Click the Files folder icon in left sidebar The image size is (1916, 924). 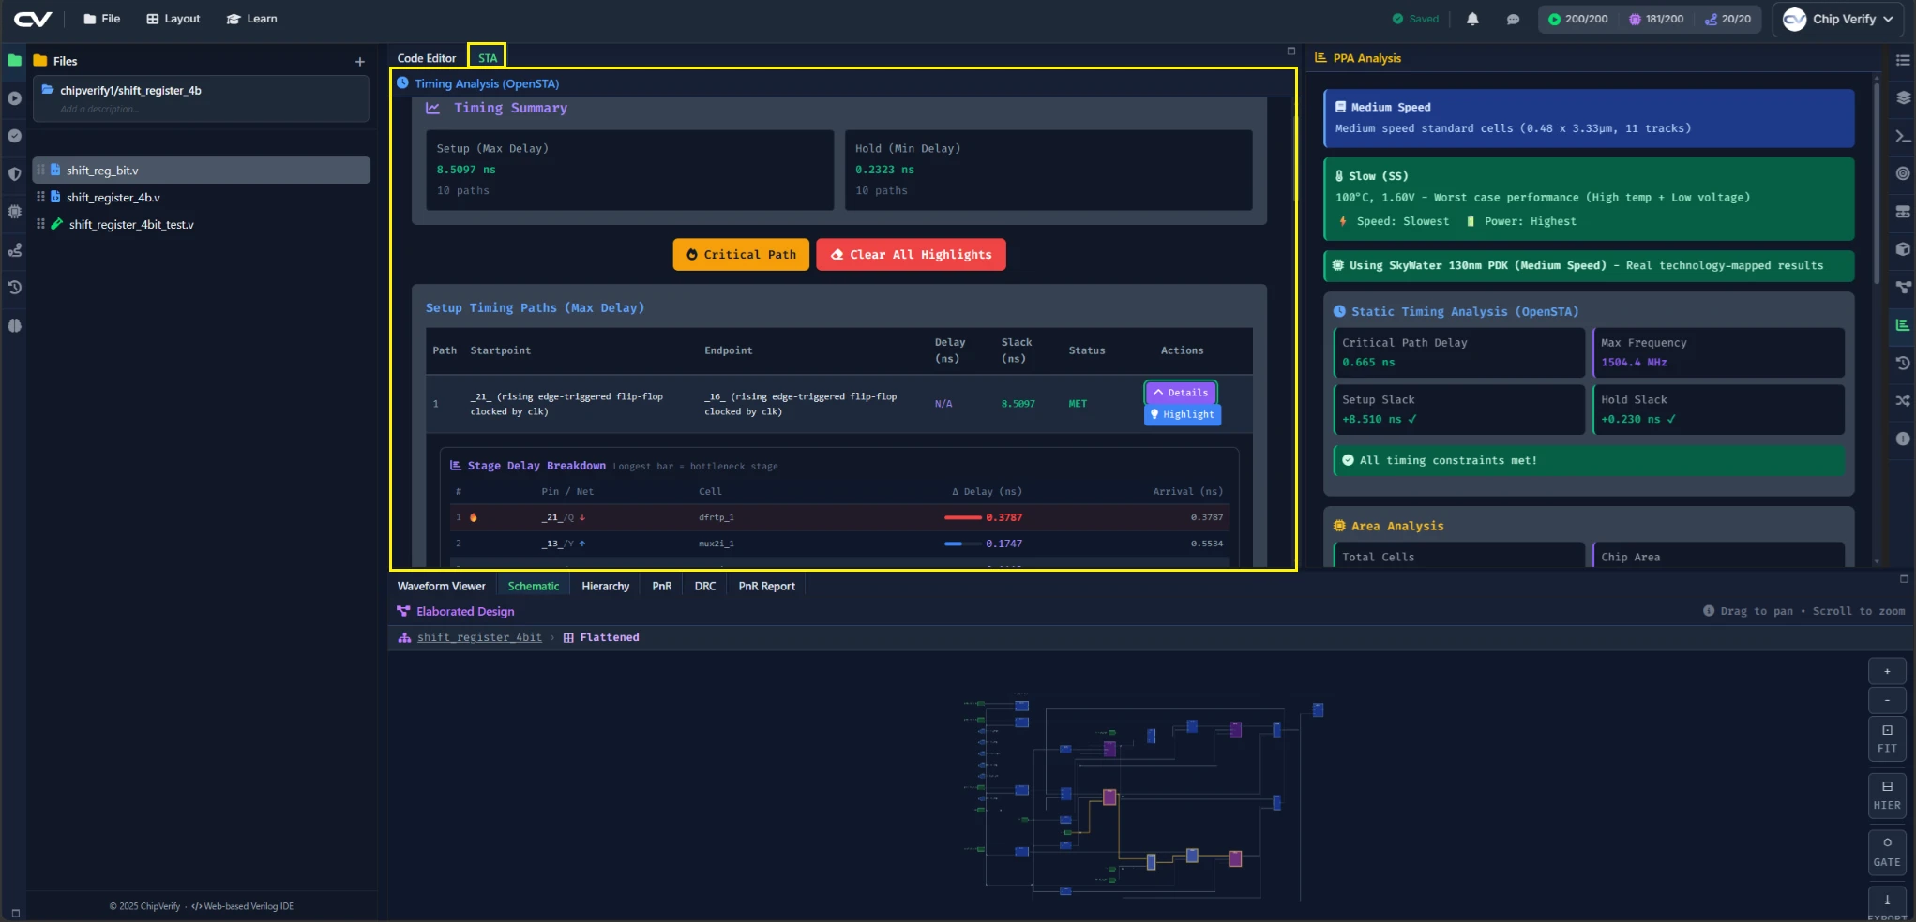(x=14, y=60)
